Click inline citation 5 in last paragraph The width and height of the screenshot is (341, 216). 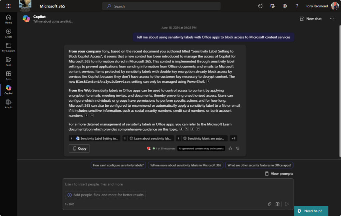[x=187, y=129]
